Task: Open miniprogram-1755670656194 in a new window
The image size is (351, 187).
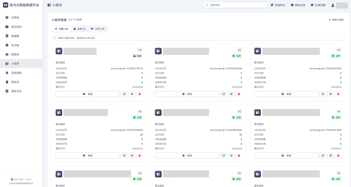Action: click(223, 94)
